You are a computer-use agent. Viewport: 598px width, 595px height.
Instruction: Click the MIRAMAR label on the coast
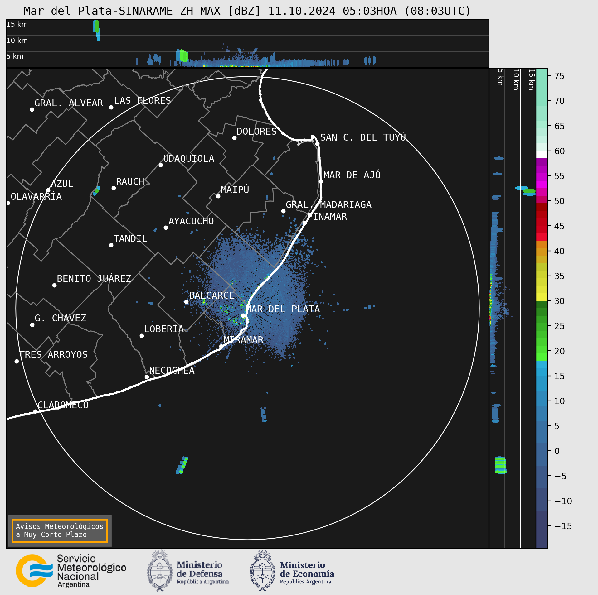click(243, 340)
